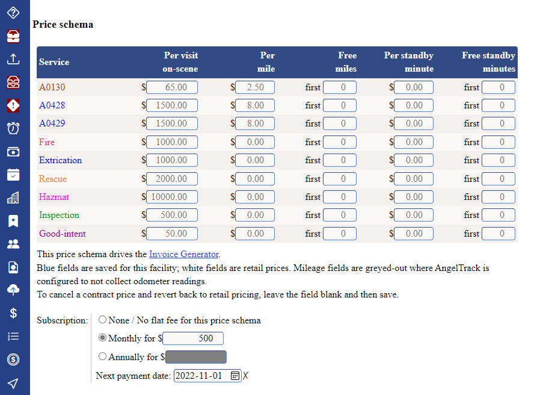The height and width of the screenshot is (395, 555).
Task: Click the cloud upload icon in the sidebar
Action: click(13, 290)
